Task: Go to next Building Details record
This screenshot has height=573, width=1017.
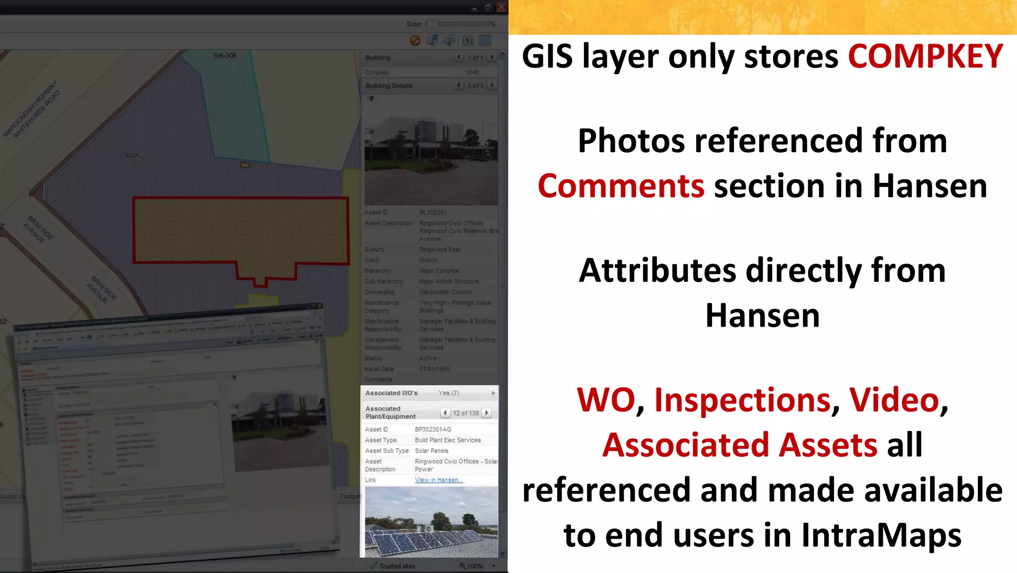Action: pos(492,85)
